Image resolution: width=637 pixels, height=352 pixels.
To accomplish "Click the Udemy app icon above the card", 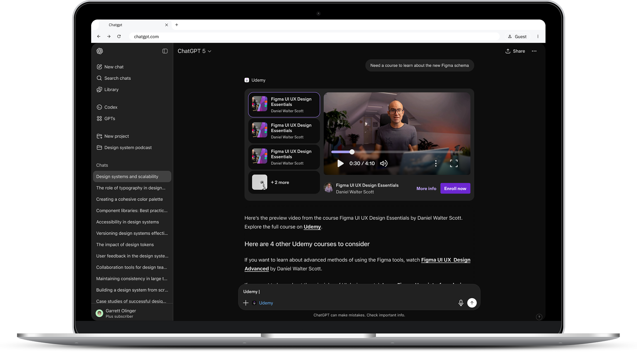I will pos(247,80).
